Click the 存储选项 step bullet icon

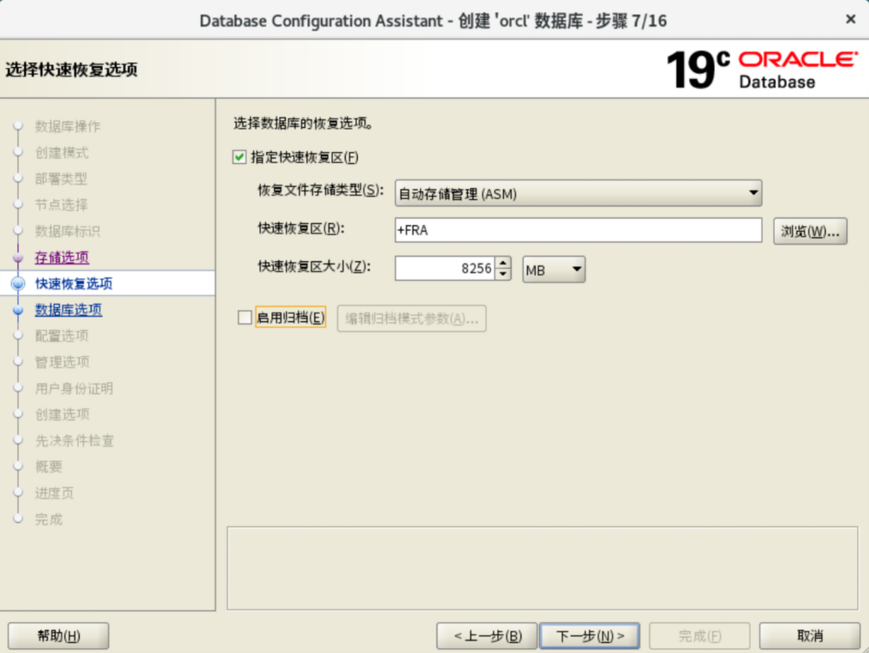[x=18, y=258]
